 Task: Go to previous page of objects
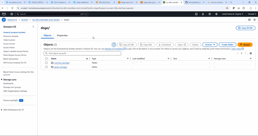click(x=238, y=53)
